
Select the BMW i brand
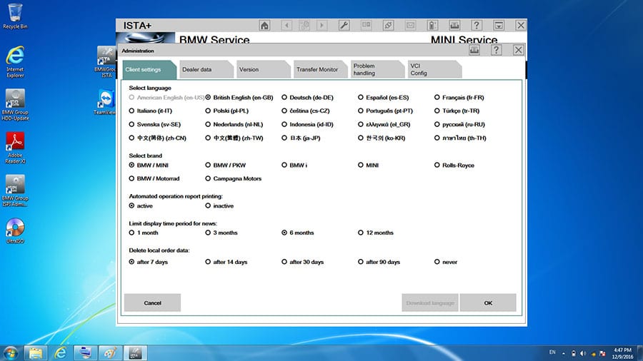click(x=294, y=166)
